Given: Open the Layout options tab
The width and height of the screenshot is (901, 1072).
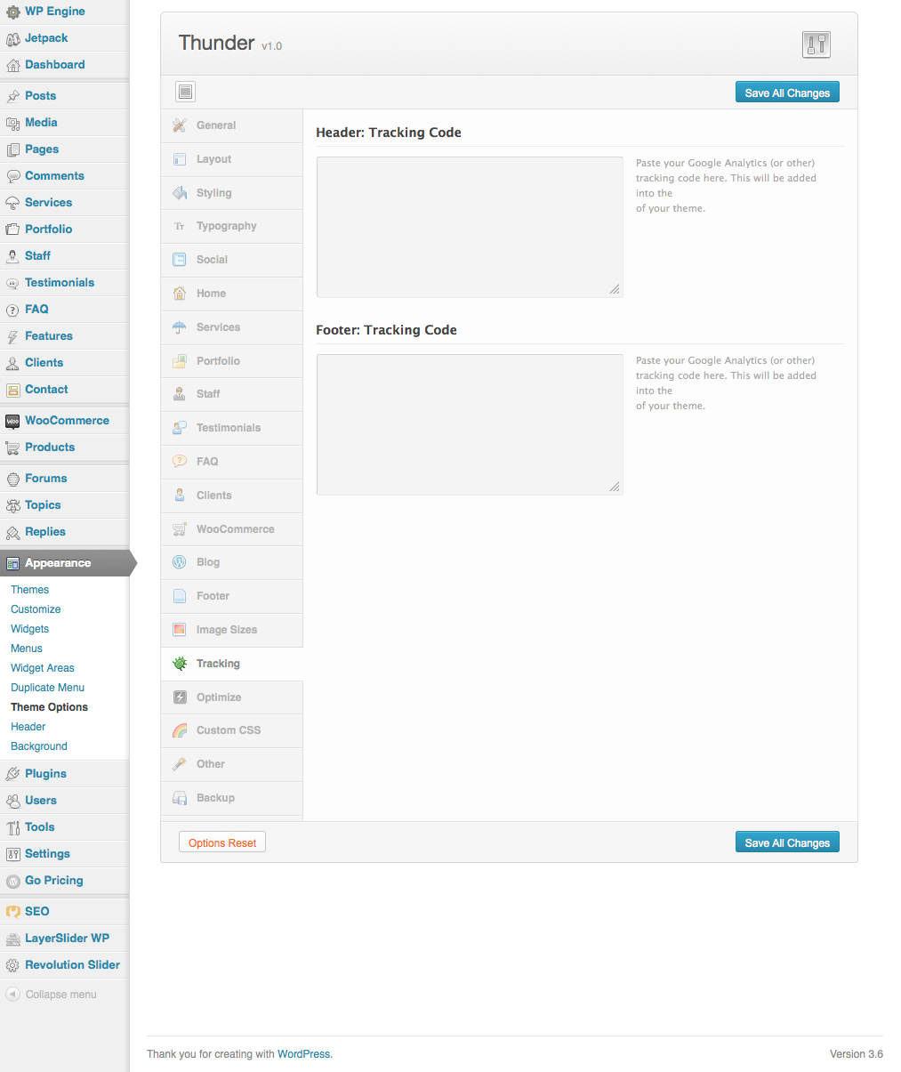Looking at the screenshot, I should coord(232,159).
